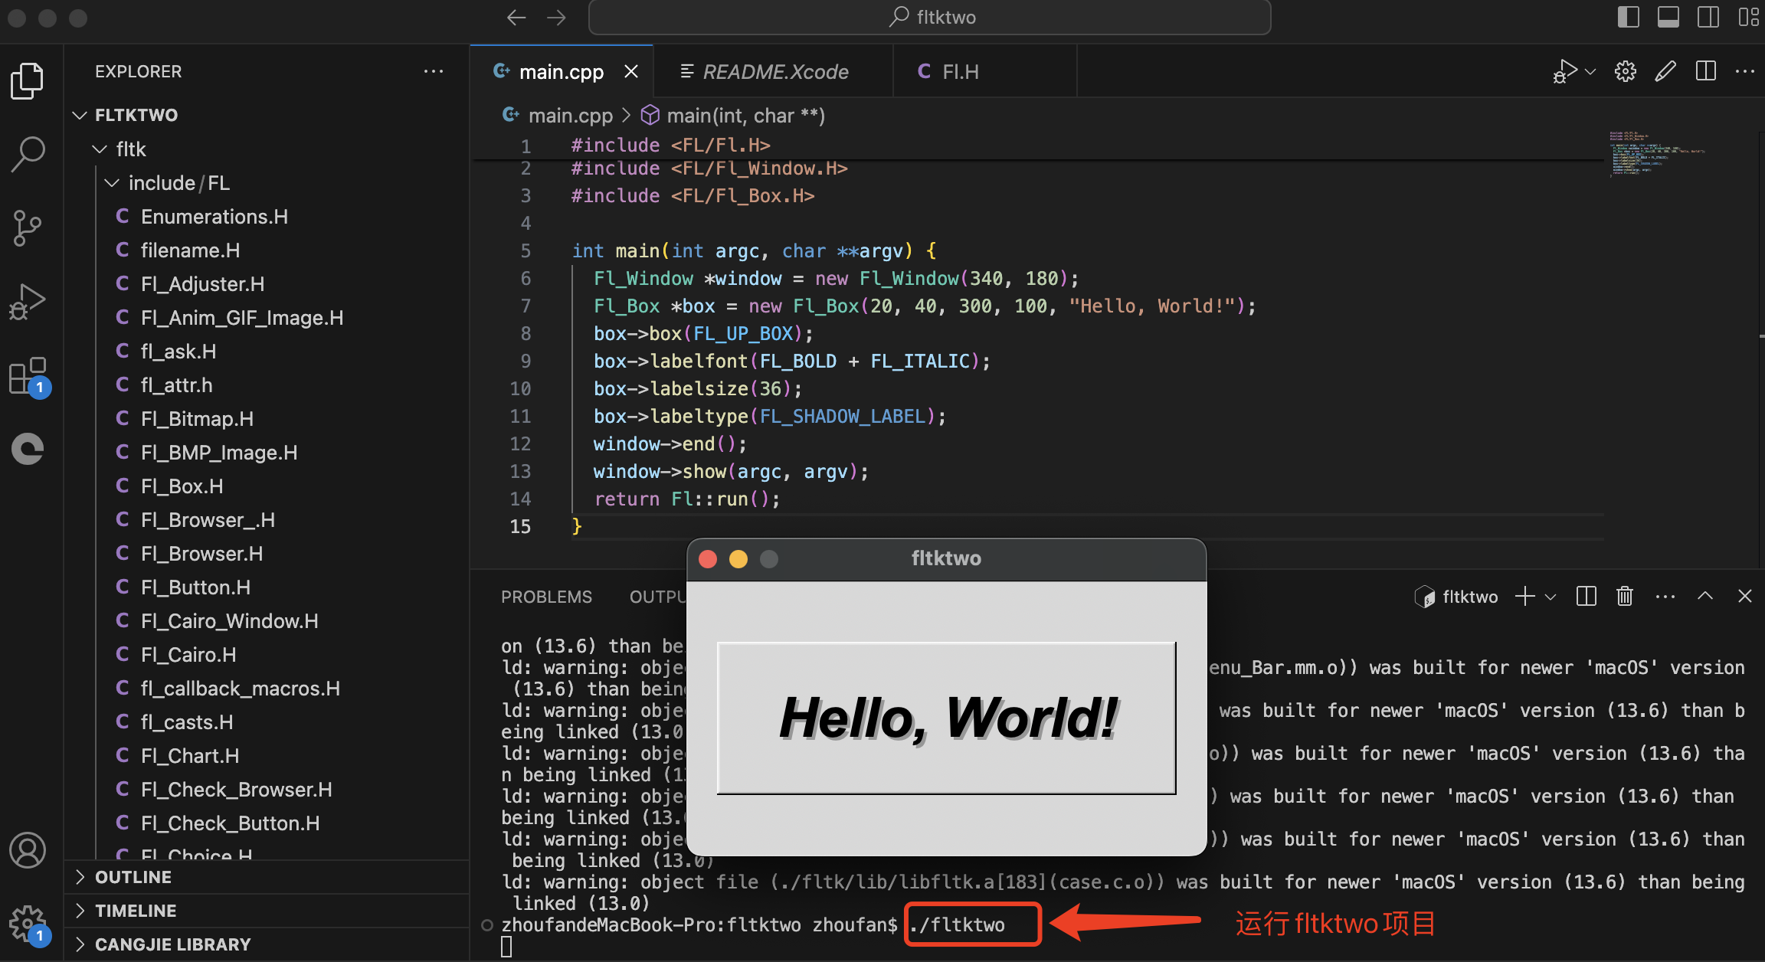Open the Explorer view in activity bar
Viewport: 1765px width, 962px height.
(x=28, y=80)
